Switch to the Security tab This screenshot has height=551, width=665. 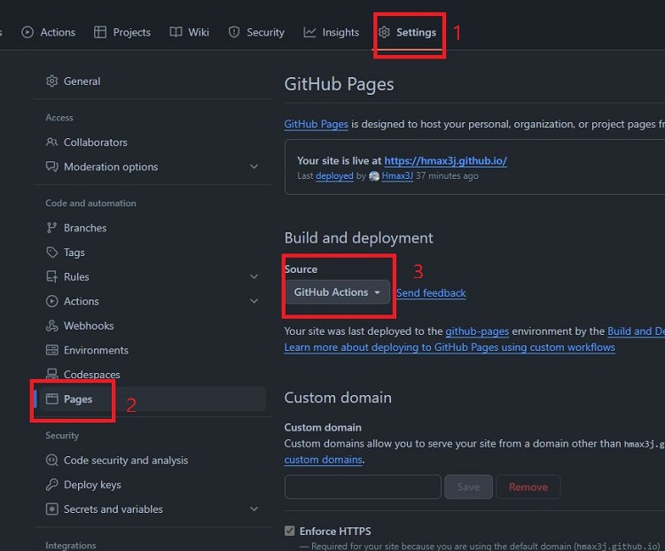(256, 32)
